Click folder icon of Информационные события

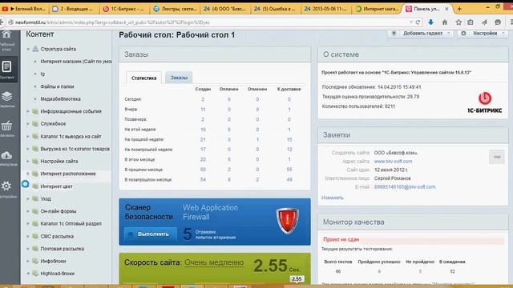(x=35, y=111)
